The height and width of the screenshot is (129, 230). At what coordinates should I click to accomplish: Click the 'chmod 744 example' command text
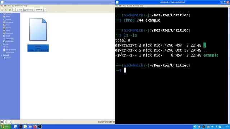coord(142,20)
